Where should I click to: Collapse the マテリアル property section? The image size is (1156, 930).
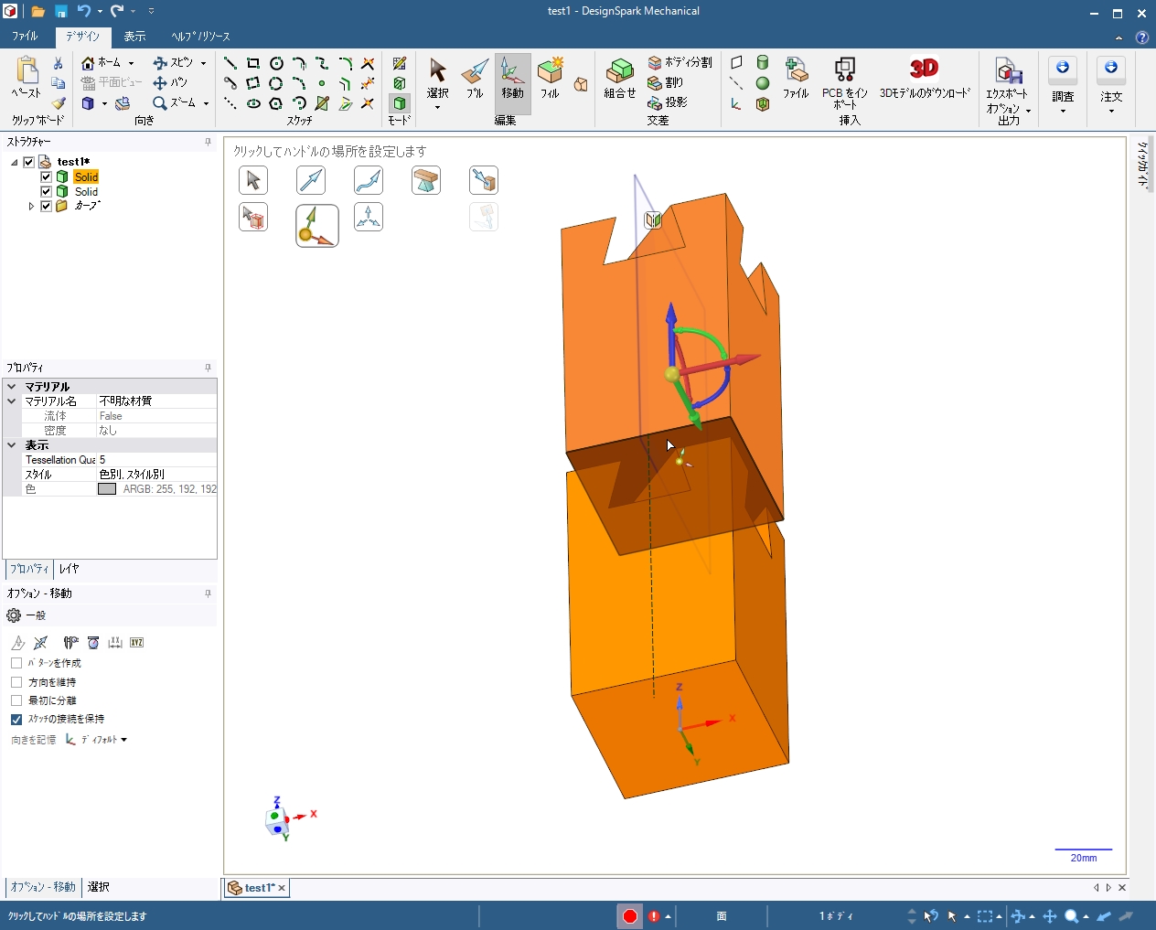pos(12,387)
